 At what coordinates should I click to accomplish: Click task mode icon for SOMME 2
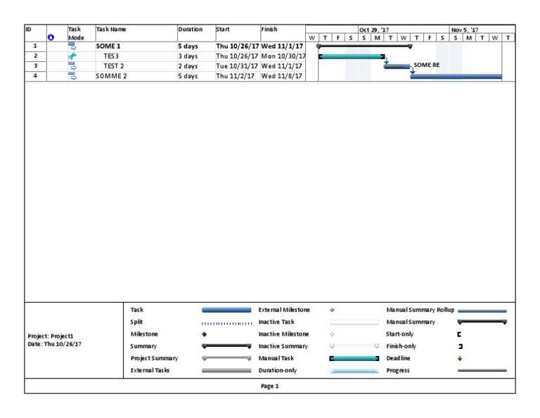click(x=72, y=76)
